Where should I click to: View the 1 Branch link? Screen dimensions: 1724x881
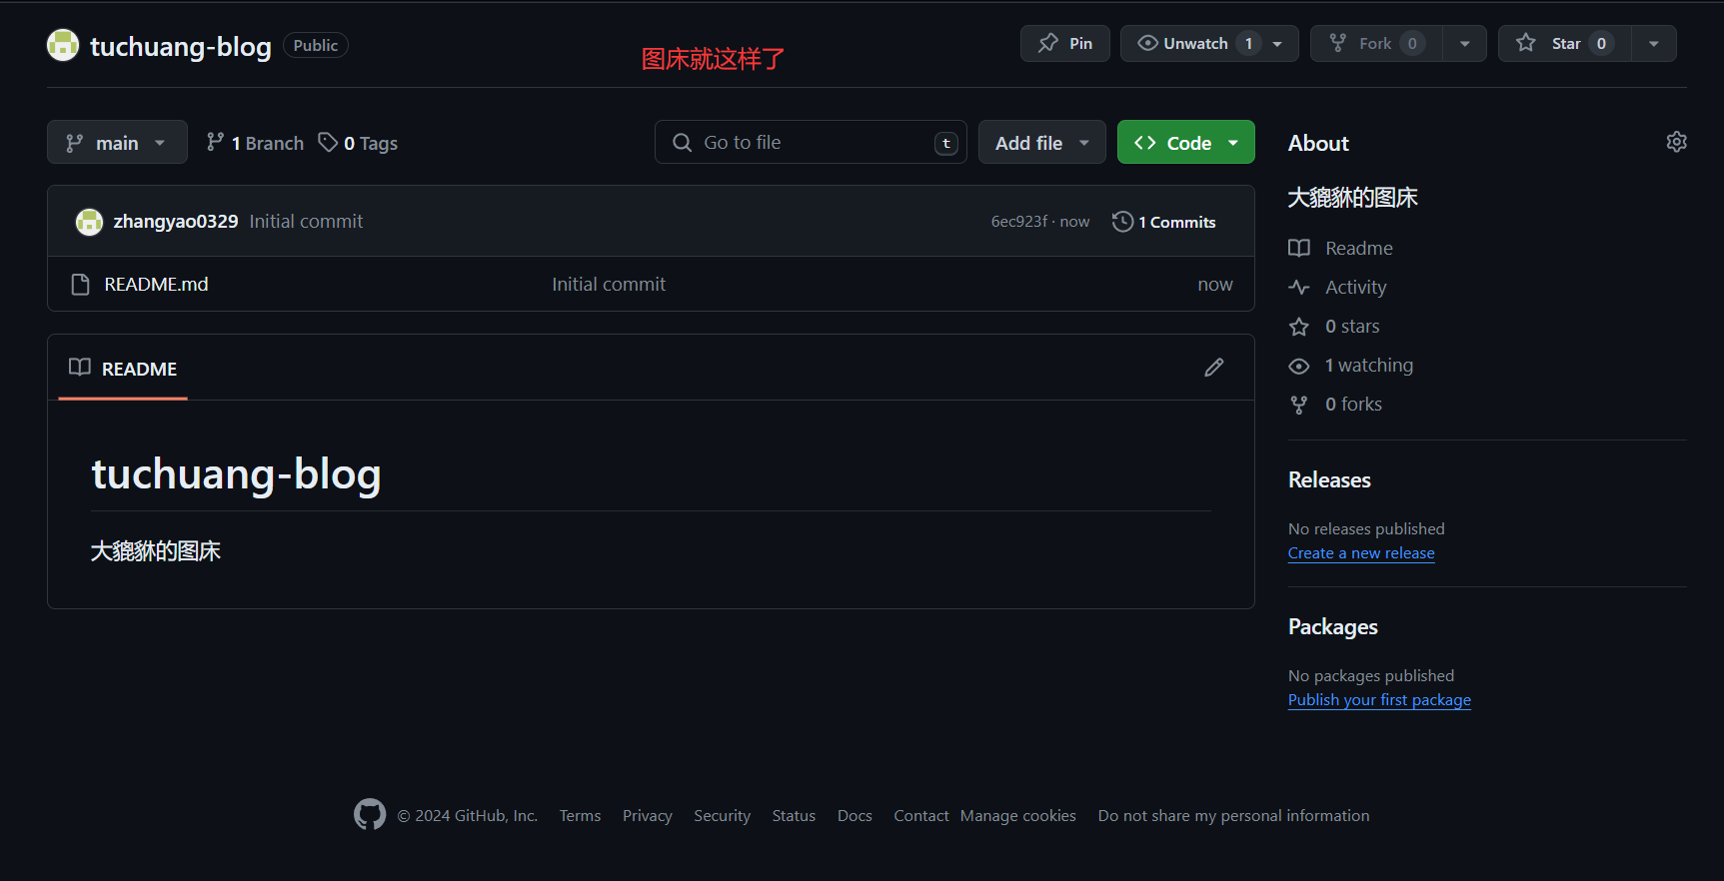coord(255,143)
